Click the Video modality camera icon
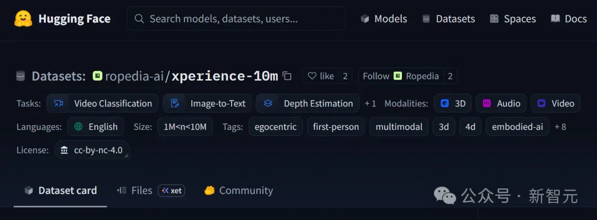The image size is (597, 220). pyautogui.click(x=541, y=103)
